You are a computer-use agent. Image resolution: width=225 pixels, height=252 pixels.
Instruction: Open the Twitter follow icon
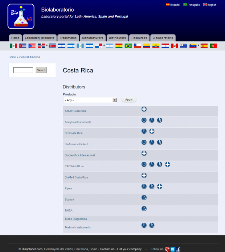coord(173,249)
